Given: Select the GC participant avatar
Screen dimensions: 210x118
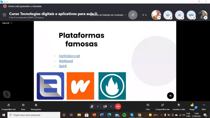Looking at the screenshot, I should point(168,15).
